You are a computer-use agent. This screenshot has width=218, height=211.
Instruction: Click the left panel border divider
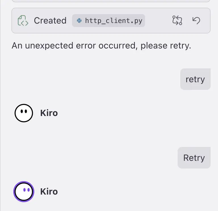point(0,106)
